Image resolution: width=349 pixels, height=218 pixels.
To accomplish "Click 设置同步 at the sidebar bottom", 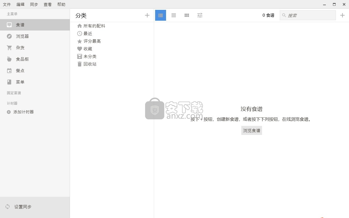I will [35, 207].
